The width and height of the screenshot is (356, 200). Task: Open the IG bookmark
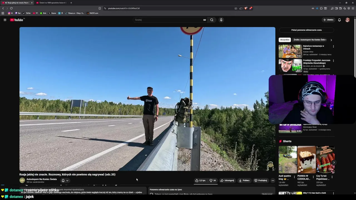click(x=10, y=13)
